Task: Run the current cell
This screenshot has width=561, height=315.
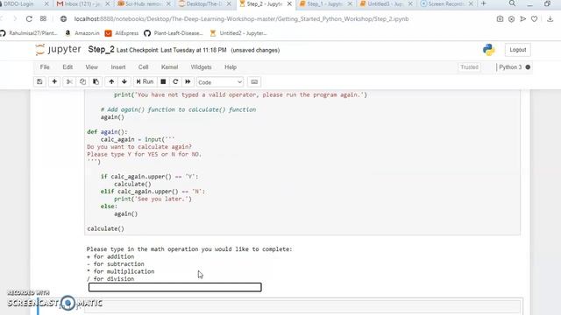Action: tap(145, 81)
